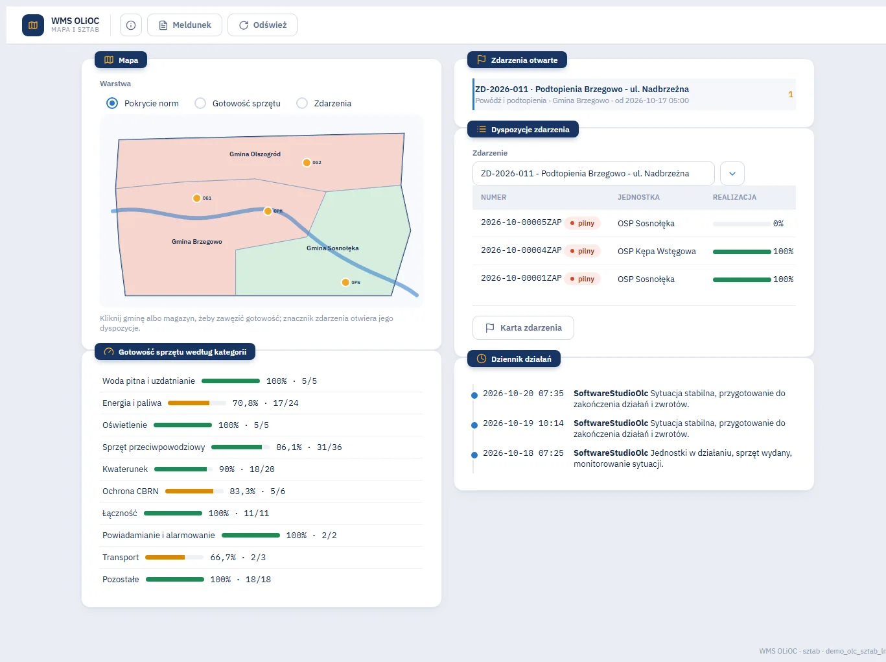Open the Zdarzenie ZD-2026-011 combo box
This screenshot has height=662, width=886.
point(594,174)
